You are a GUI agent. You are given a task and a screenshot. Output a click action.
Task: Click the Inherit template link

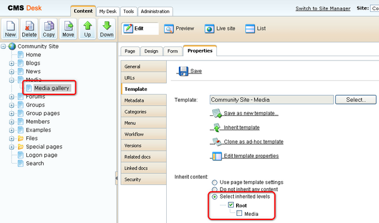242,127
